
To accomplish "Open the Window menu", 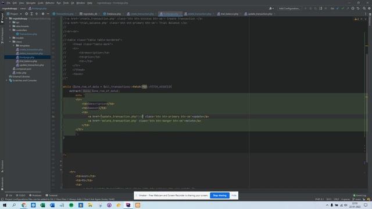I will pyautogui.click(x=81, y=3).
